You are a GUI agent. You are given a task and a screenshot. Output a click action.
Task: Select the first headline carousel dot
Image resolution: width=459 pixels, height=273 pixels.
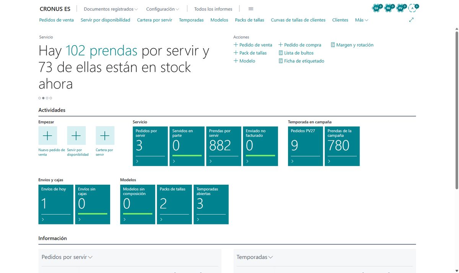click(x=39, y=98)
